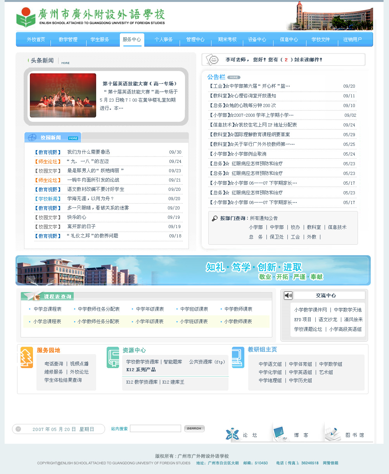Expand 公告栏 with its MORE button

tap(233, 78)
